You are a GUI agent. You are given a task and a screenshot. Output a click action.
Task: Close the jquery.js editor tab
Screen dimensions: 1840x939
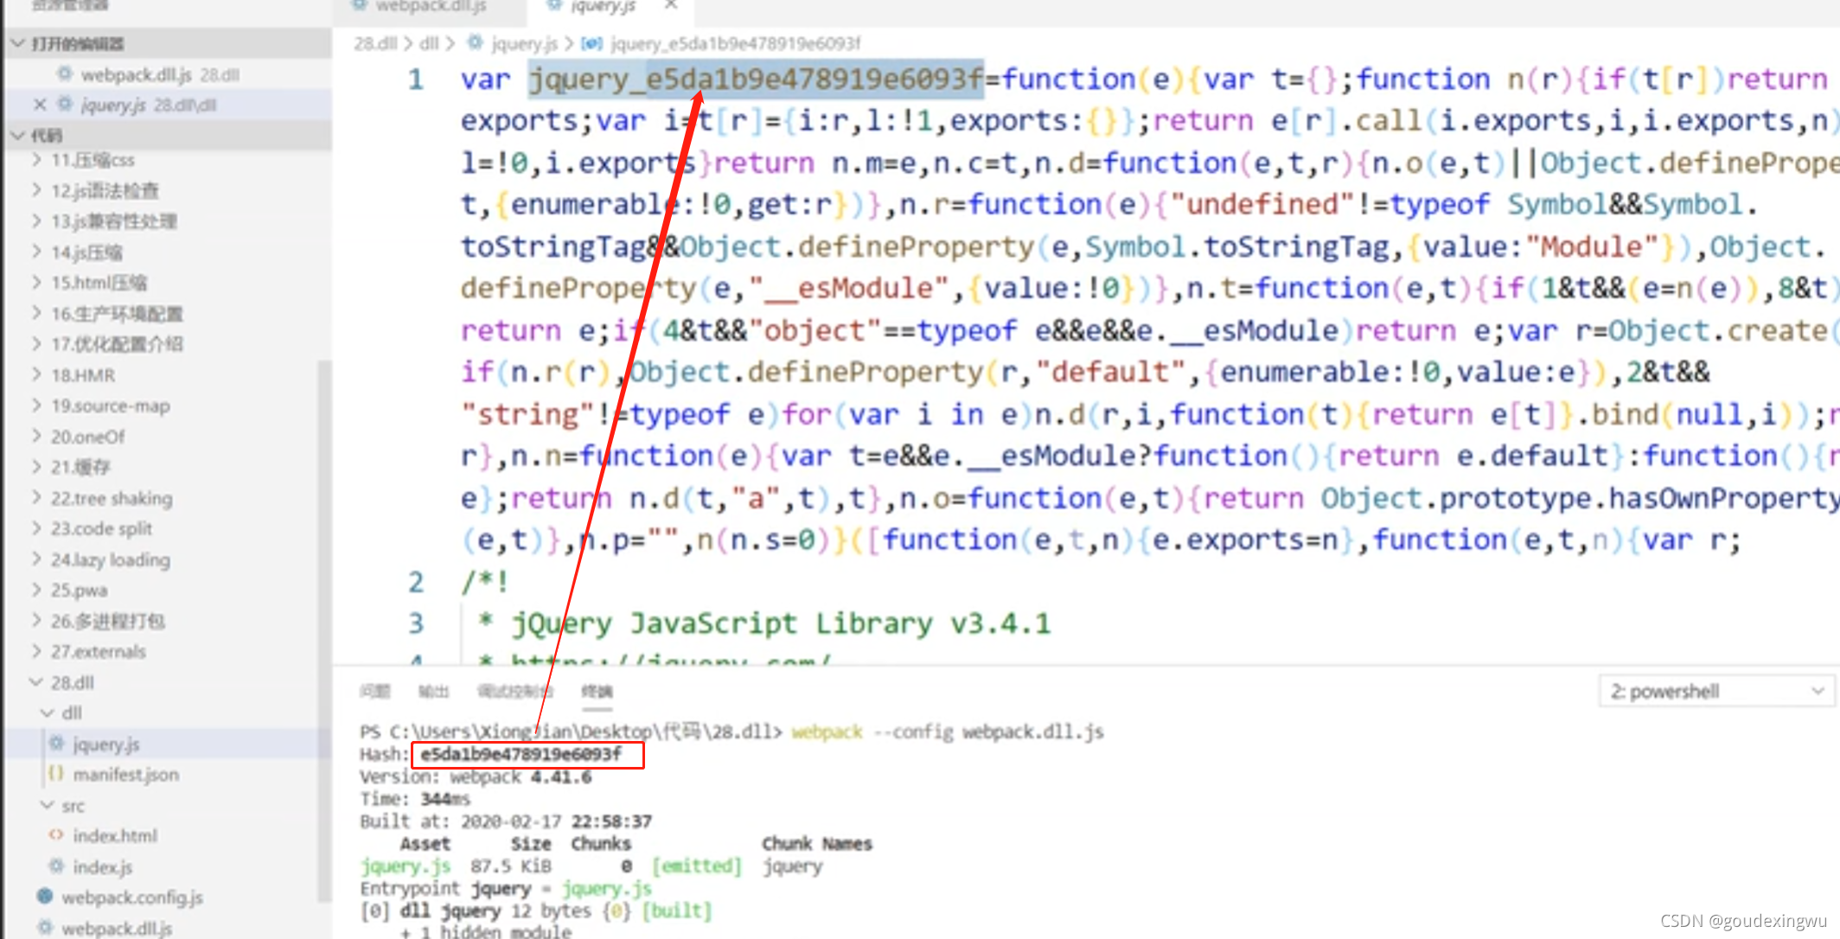point(671,5)
